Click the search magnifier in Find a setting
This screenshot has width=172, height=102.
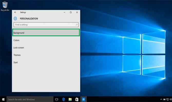click(77, 25)
